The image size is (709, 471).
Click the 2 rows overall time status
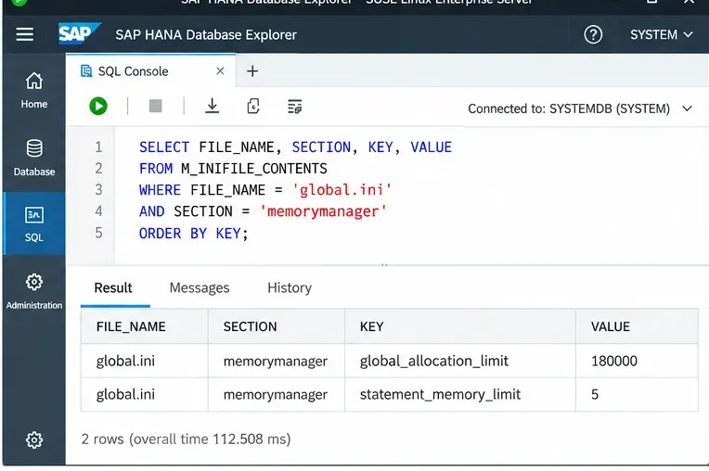tap(186, 439)
